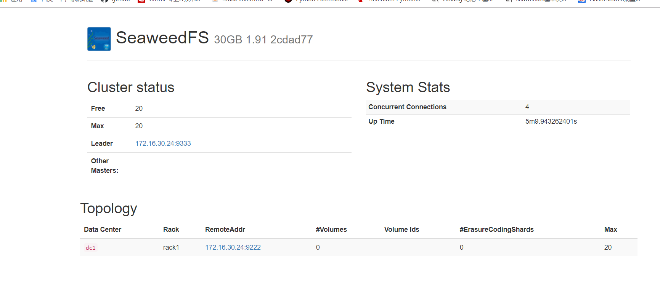Click the Concurrent Connections value 4
660x306 pixels.
[x=527, y=107]
